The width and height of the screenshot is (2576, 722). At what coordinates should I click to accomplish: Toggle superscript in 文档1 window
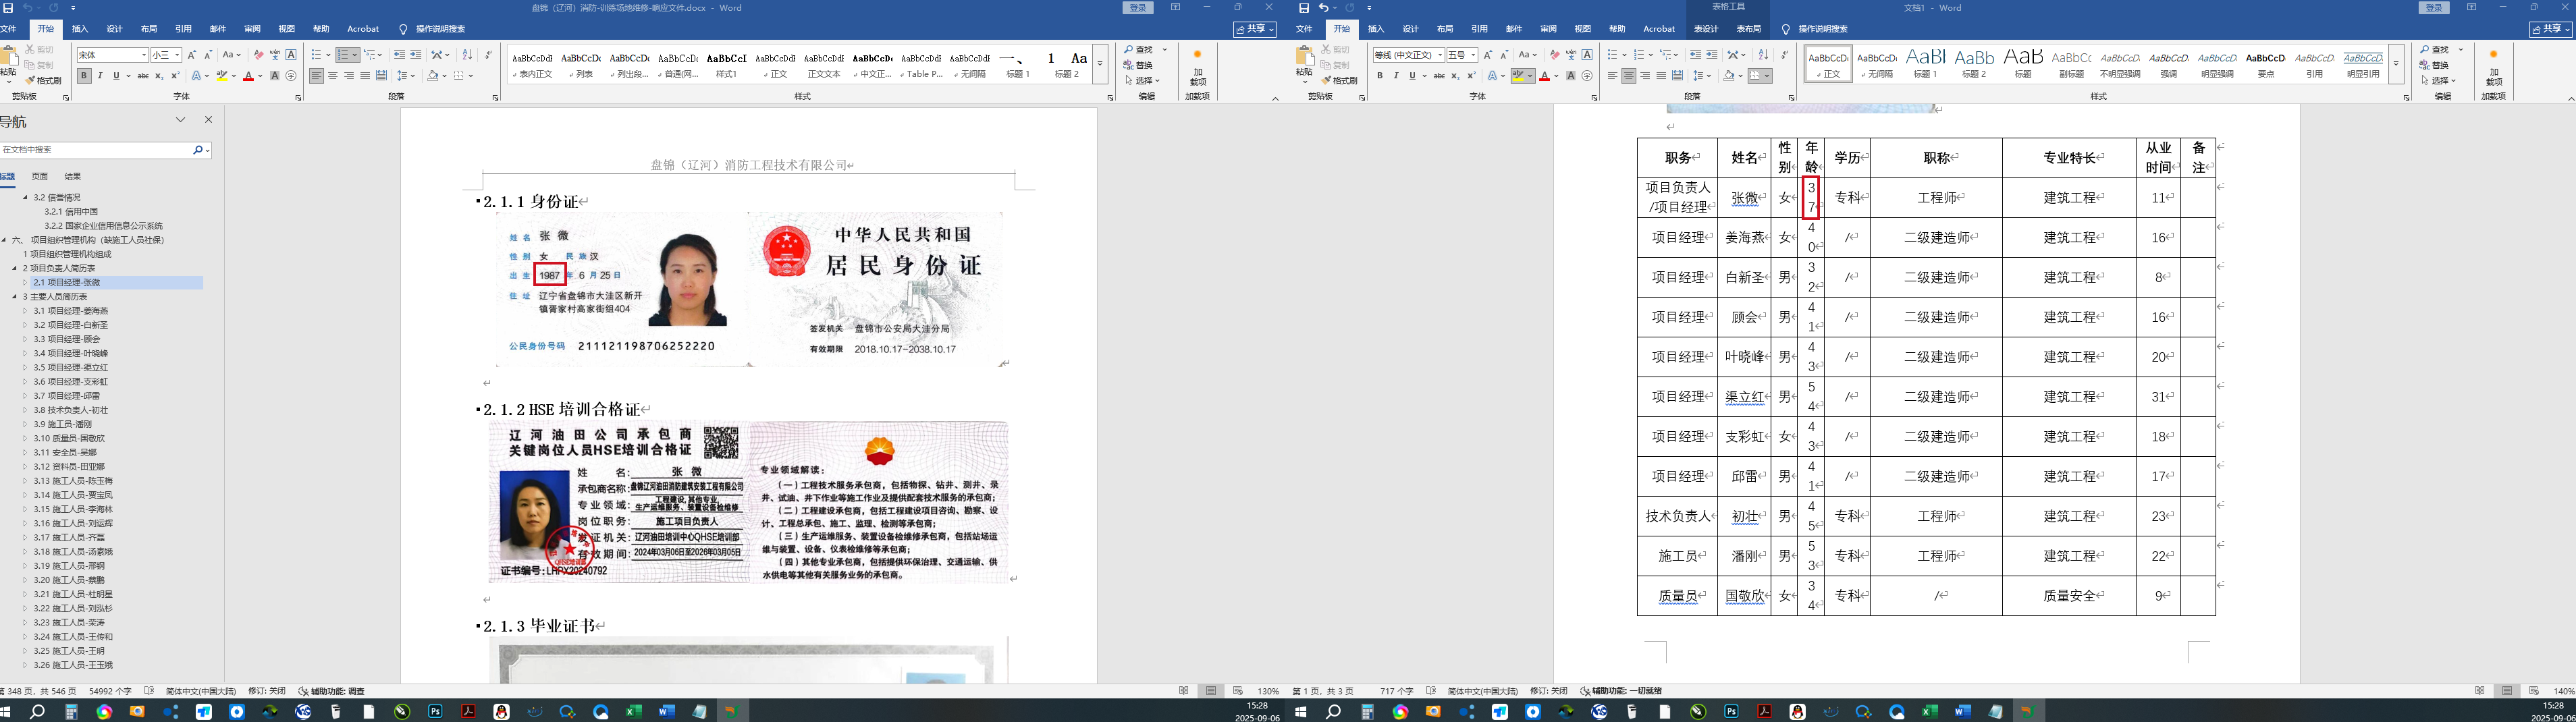click(x=1471, y=76)
